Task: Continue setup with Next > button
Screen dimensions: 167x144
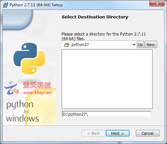Action: click(118, 133)
